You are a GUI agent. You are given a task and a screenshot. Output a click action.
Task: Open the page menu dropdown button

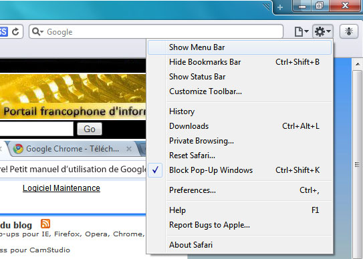click(x=301, y=31)
